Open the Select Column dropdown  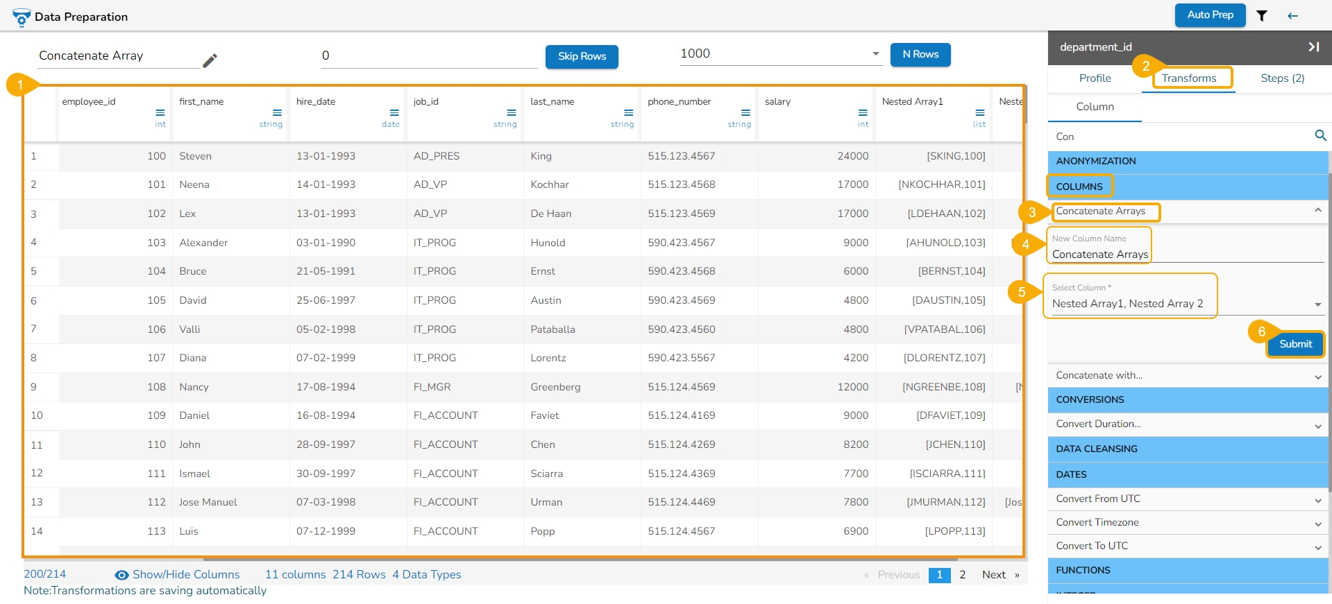pos(1317,304)
